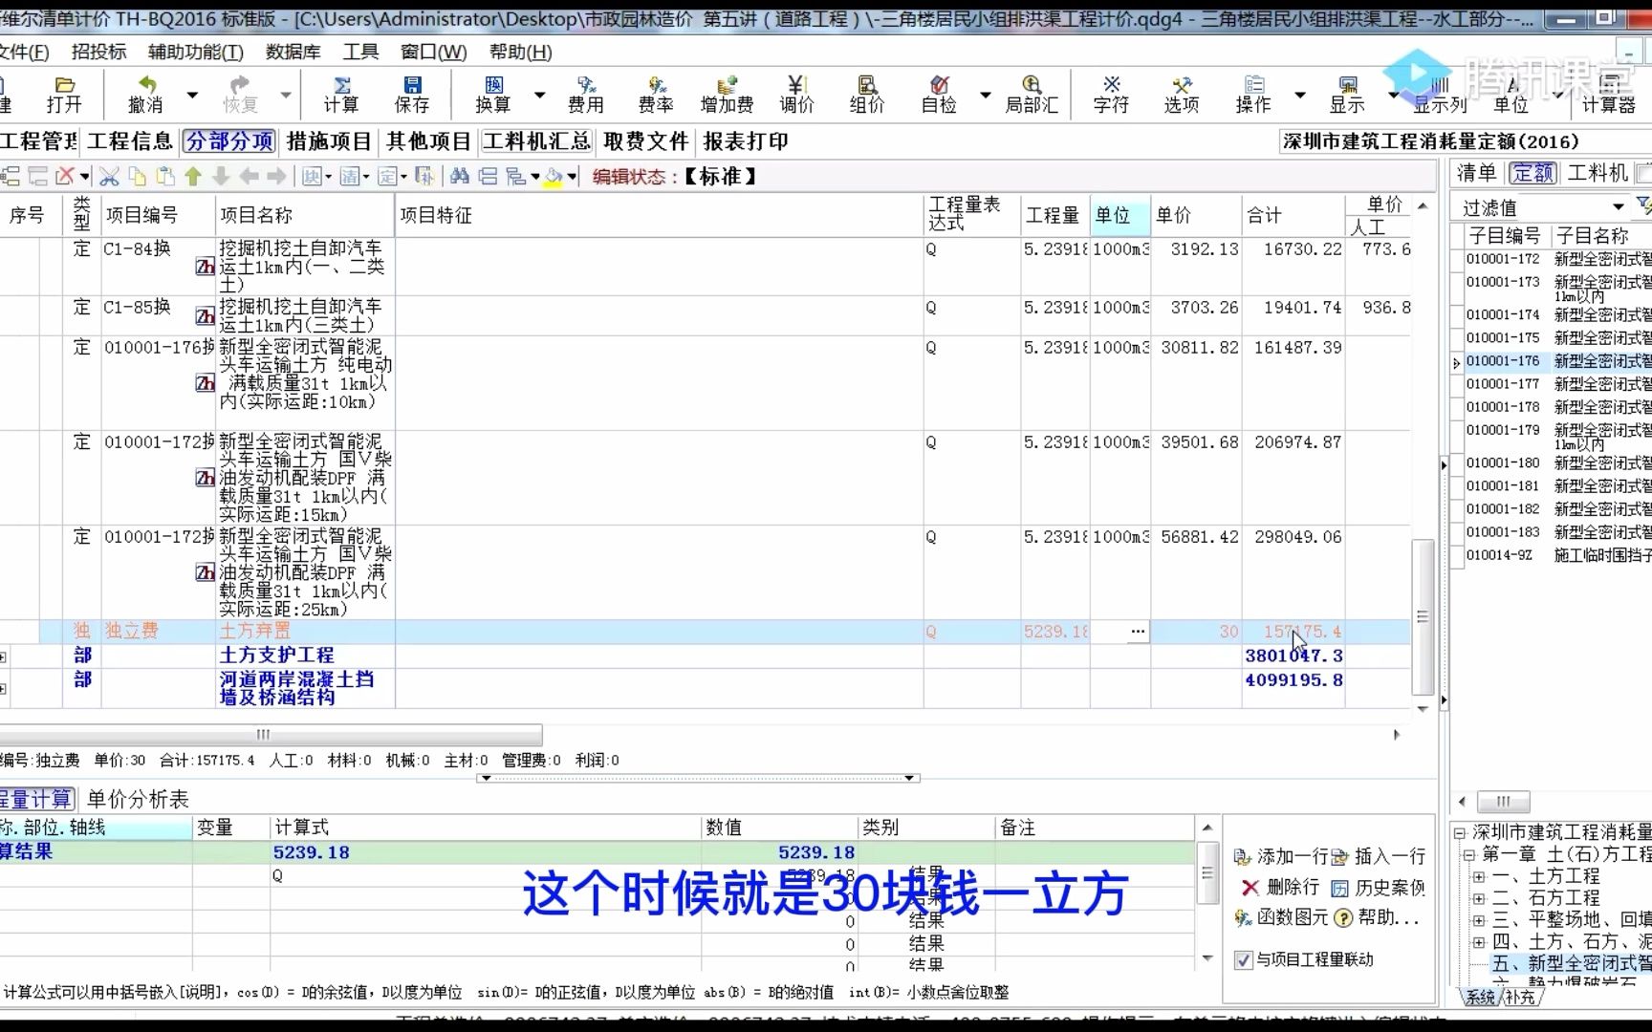Click the 打开 (open file) toolbar icon
The image size is (1652, 1032).
64,95
